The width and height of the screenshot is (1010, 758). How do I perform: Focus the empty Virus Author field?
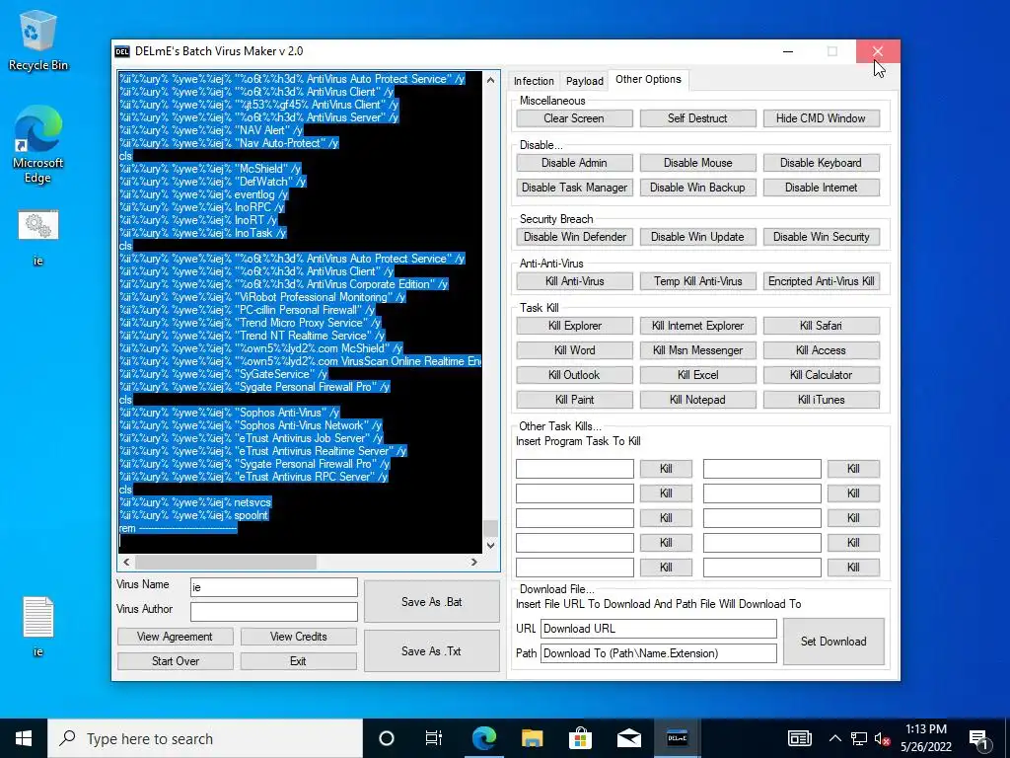(274, 612)
